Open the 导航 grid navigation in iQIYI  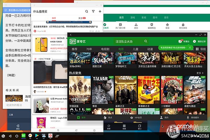[x=201, y=49]
